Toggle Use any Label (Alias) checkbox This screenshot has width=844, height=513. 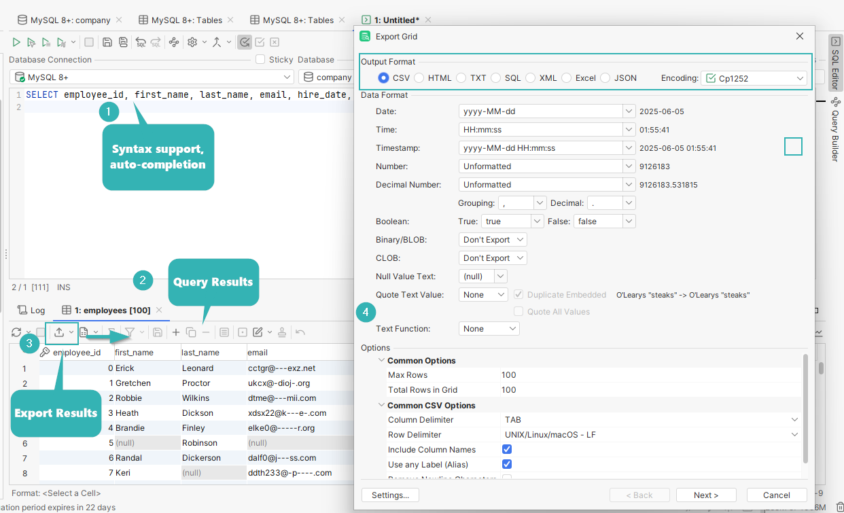tap(507, 465)
